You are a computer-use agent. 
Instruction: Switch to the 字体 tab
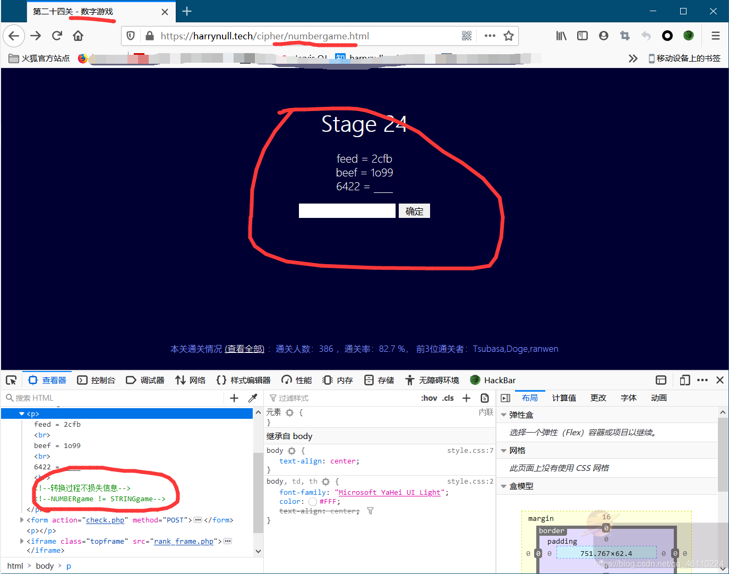(x=629, y=398)
